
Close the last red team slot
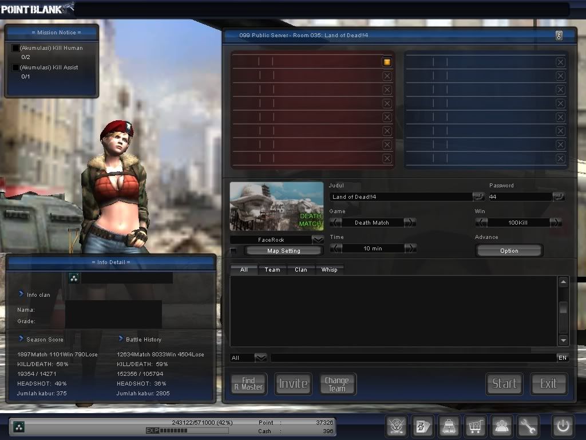(387, 159)
